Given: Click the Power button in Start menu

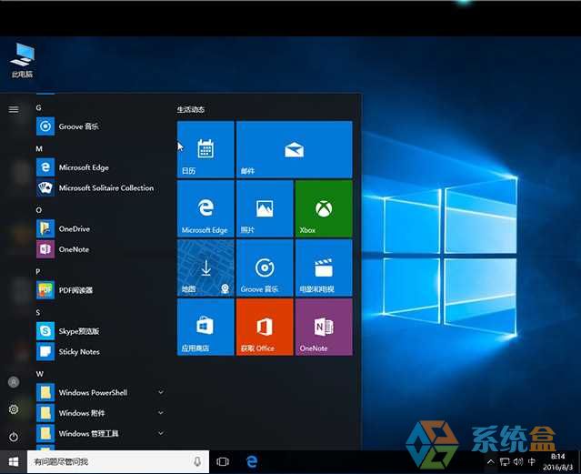Looking at the screenshot, I should [x=14, y=437].
